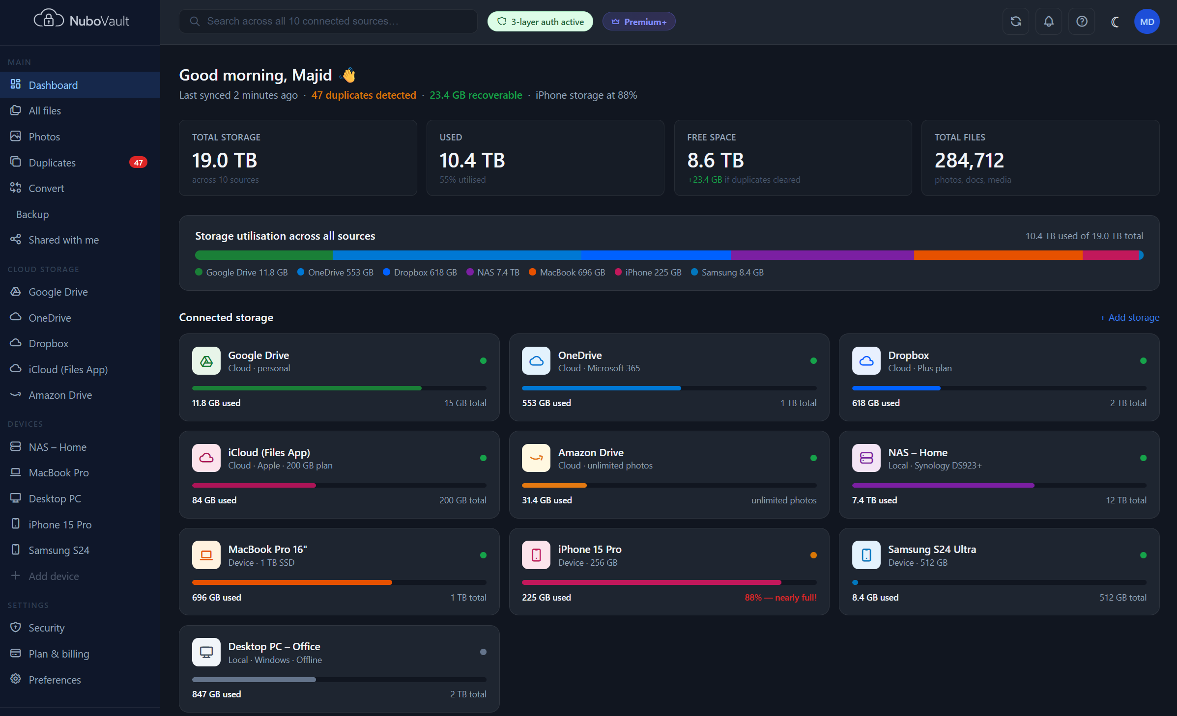Click the 47 duplicates count badge

click(x=138, y=163)
